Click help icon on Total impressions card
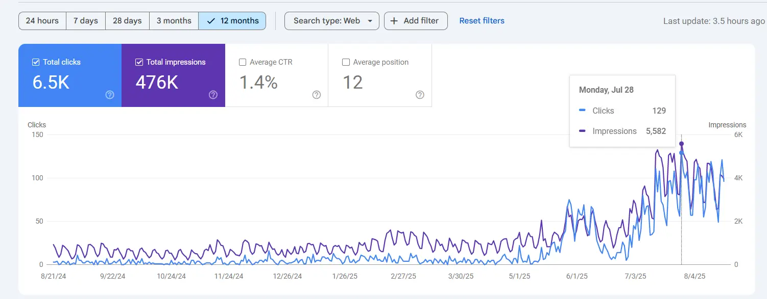The width and height of the screenshot is (767, 299). coord(213,95)
